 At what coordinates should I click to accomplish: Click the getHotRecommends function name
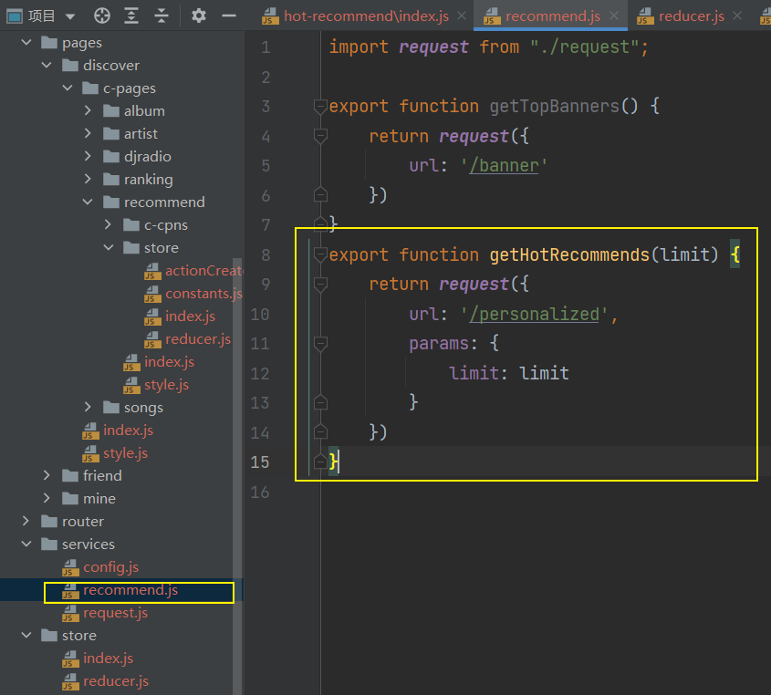coord(569,254)
